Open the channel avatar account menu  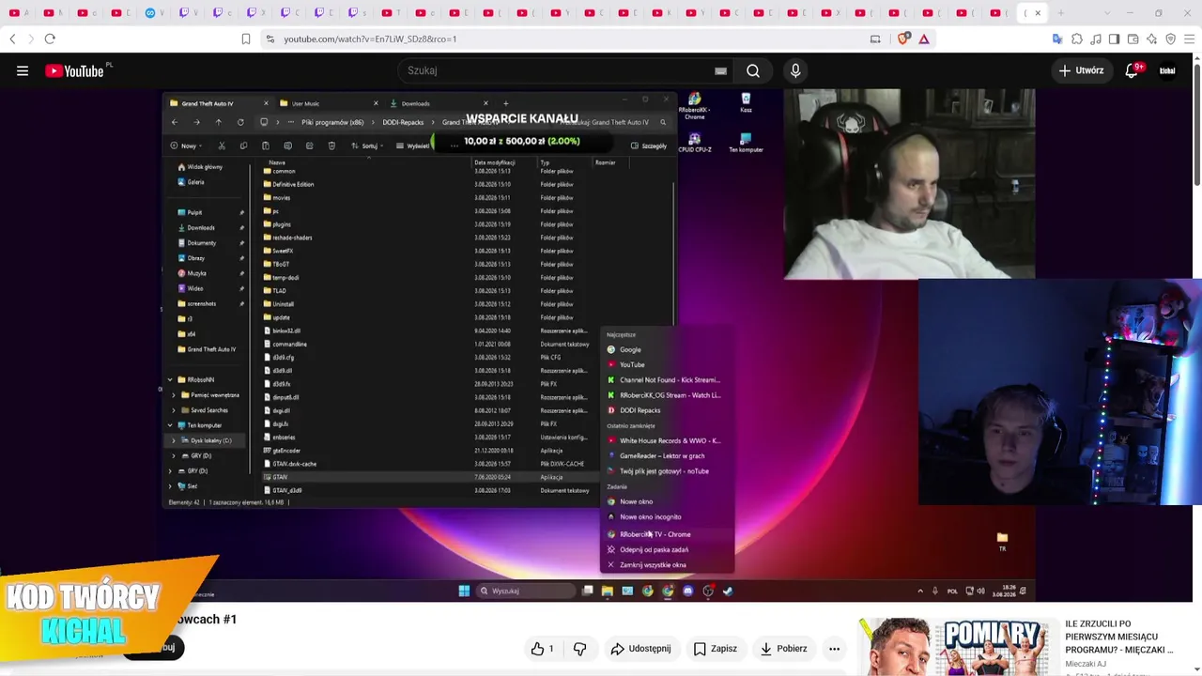click(1167, 70)
